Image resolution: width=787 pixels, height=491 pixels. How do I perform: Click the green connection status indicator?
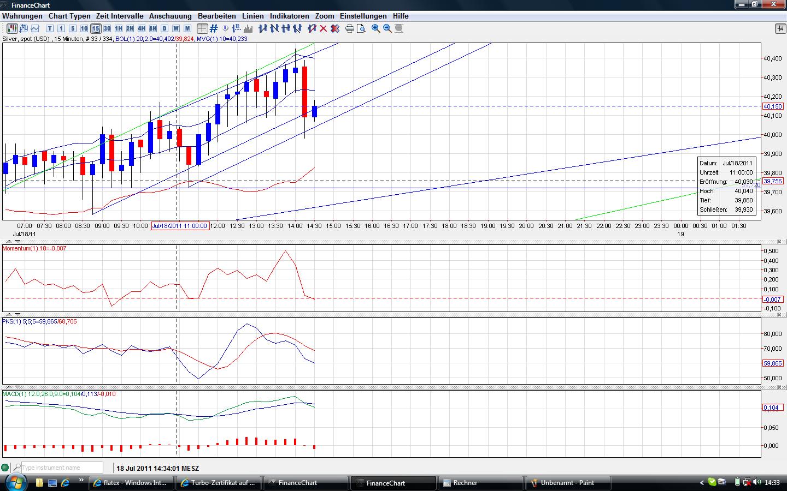(x=5, y=468)
